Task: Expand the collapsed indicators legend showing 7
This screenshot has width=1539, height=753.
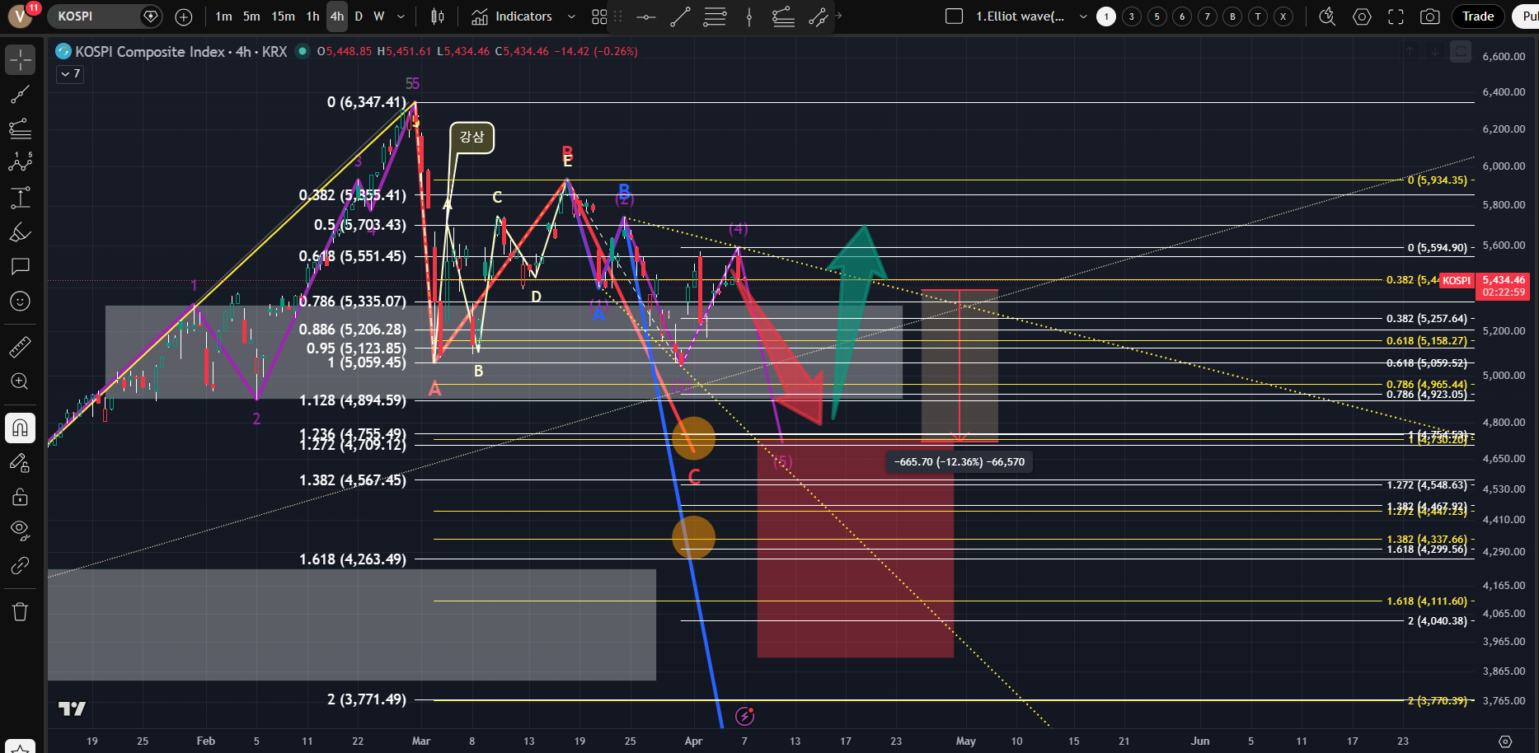Action: pyautogui.click(x=70, y=74)
